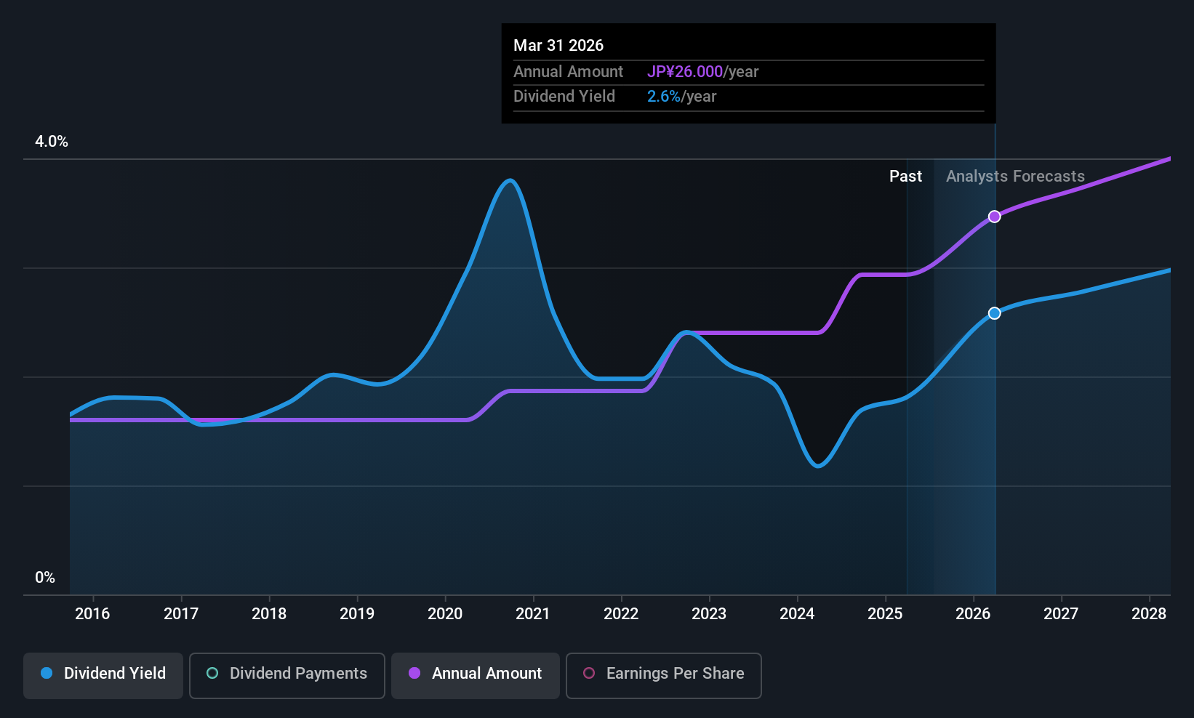The width and height of the screenshot is (1194, 718).
Task: Click the teal Dividend Payments legend circle
Action: tap(212, 673)
